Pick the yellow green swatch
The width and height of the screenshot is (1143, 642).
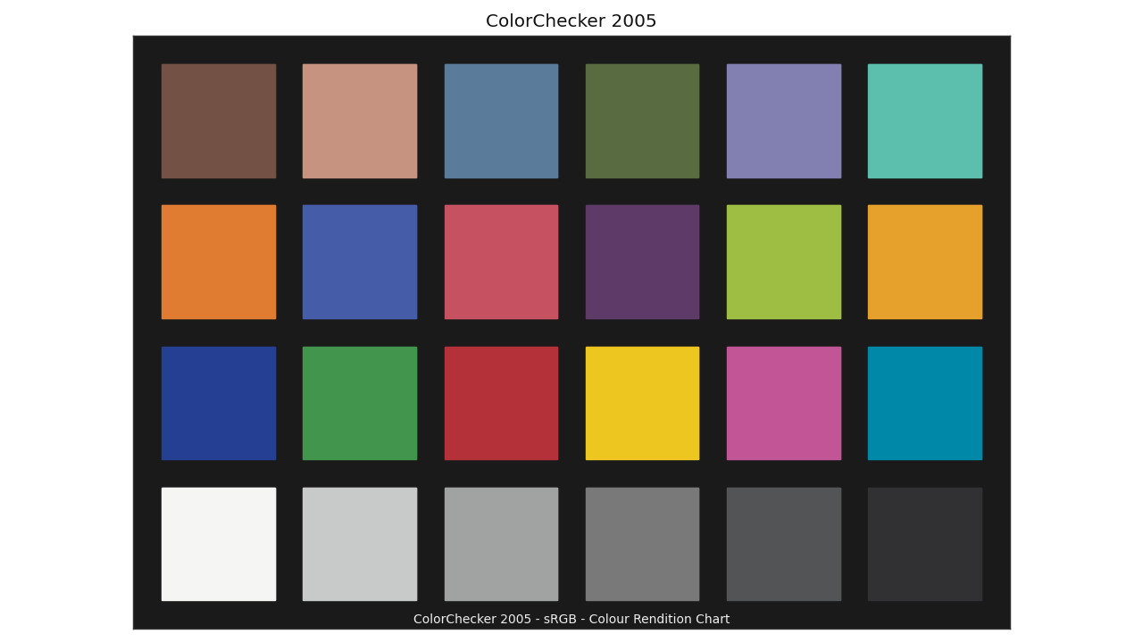(784, 262)
